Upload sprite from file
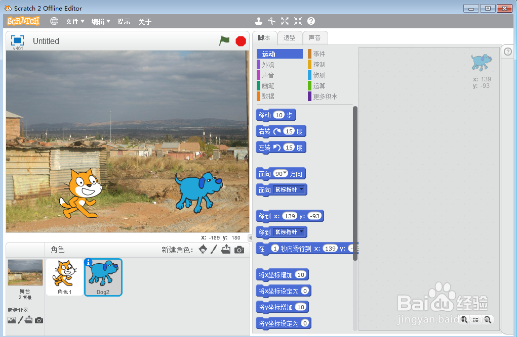Screen dimensions: 517x337 click(x=226, y=250)
